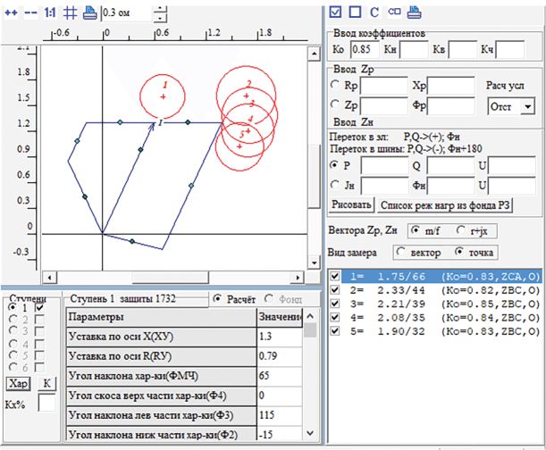Uncheck measurement 3= 2.21/39 checkbox
Viewport: 546px width, 450px height.
click(x=334, y=304)
